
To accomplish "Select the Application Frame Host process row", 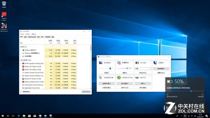I will coord(48,88).
